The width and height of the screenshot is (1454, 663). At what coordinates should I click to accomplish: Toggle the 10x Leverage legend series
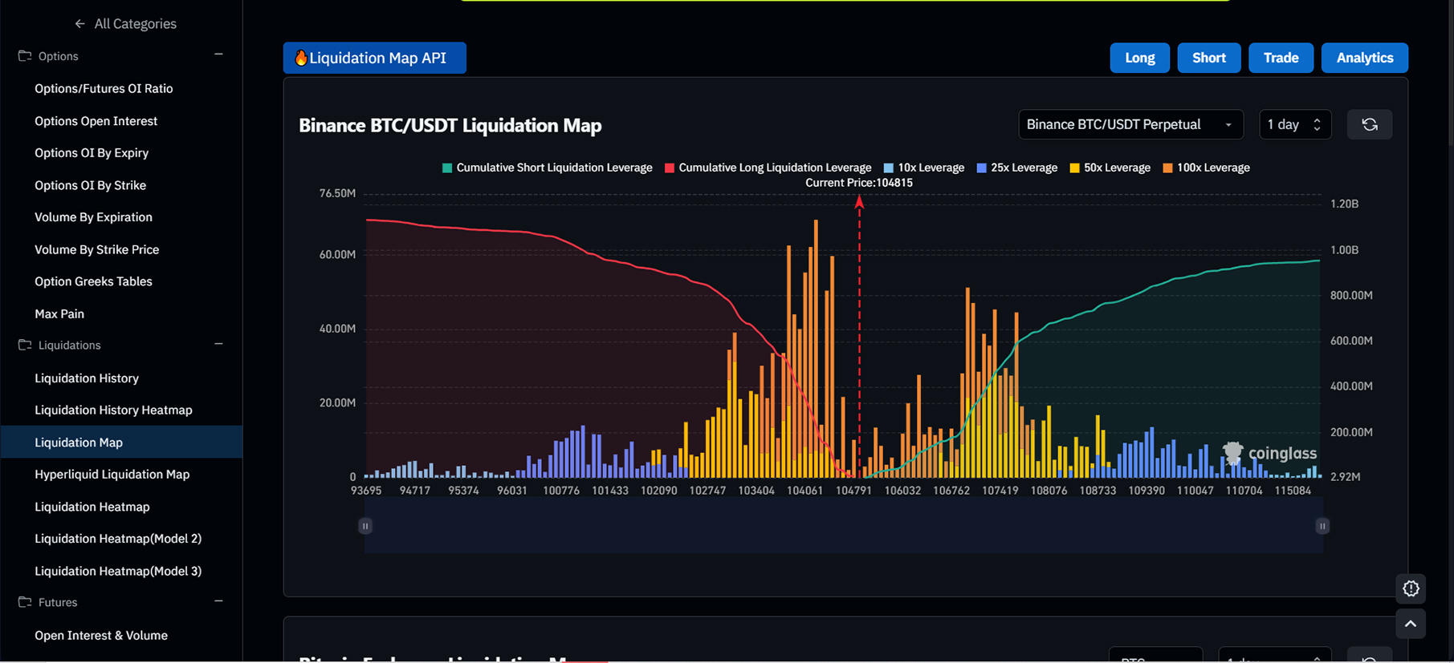click(x=923, y=168)
